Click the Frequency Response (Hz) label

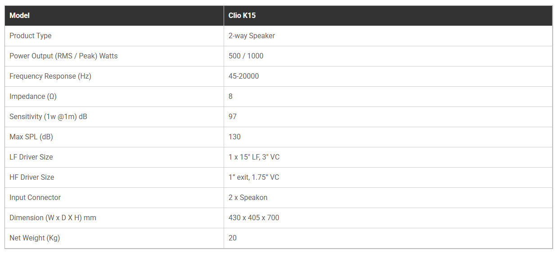pos(50,76)
